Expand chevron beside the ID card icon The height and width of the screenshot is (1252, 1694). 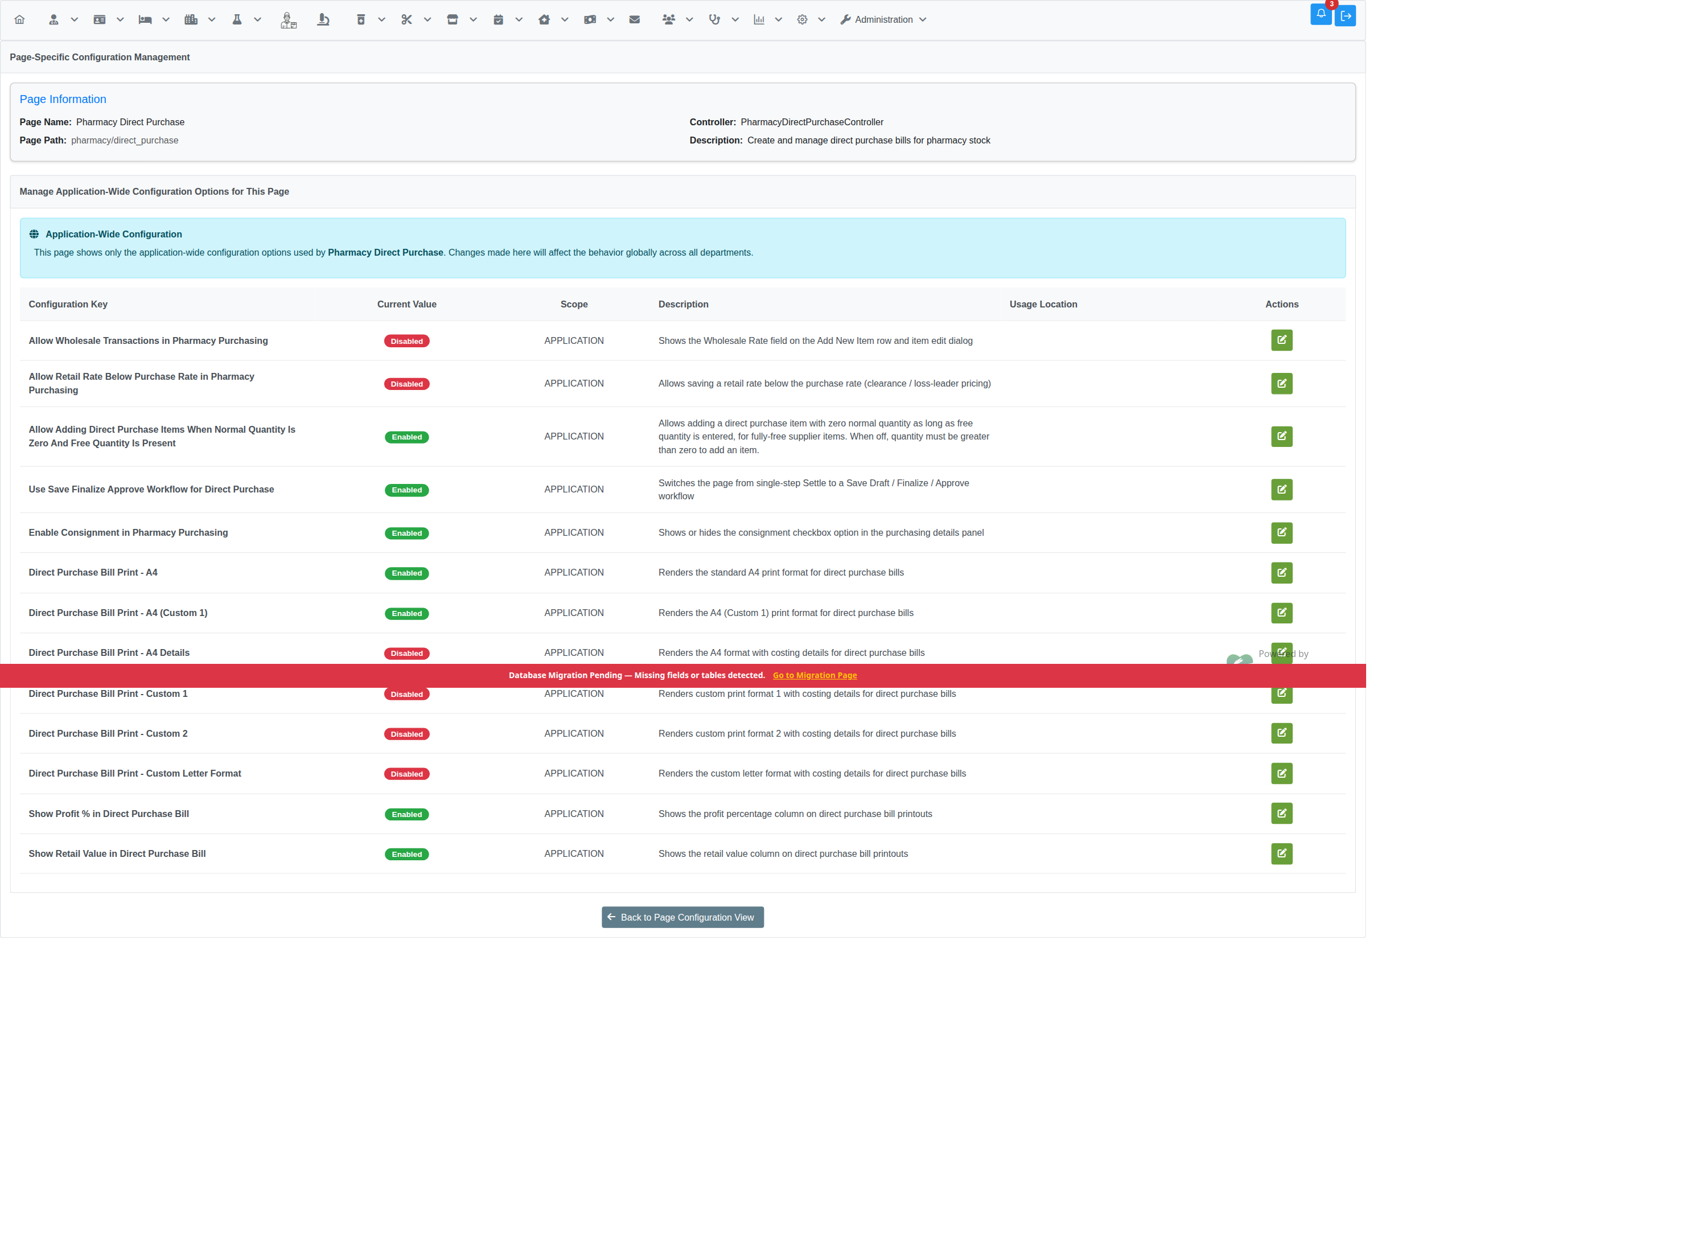[120, 20]
